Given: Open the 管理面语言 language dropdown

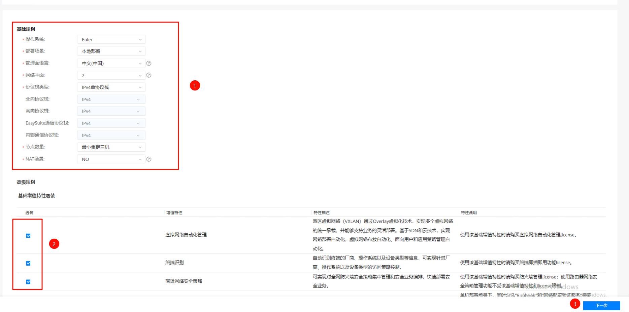Looking at the screenshot, I should (x=111, y=63).
